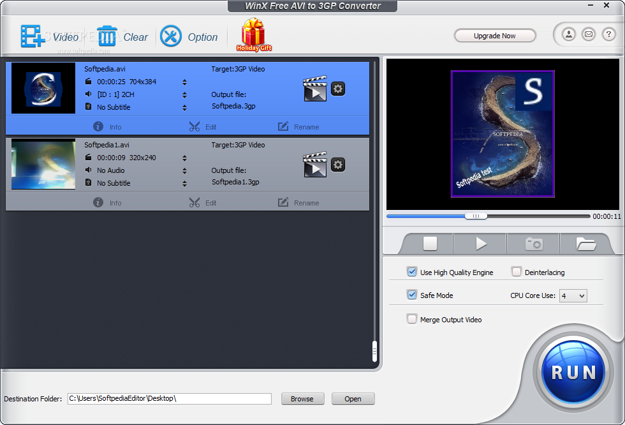Click the video preview screen
This screenshot has width=625, height=425.
(x=503, y=135)
